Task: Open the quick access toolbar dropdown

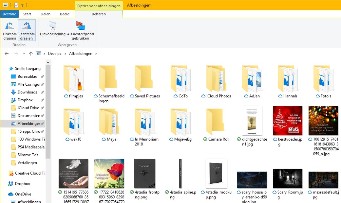Action: point(22,5)
